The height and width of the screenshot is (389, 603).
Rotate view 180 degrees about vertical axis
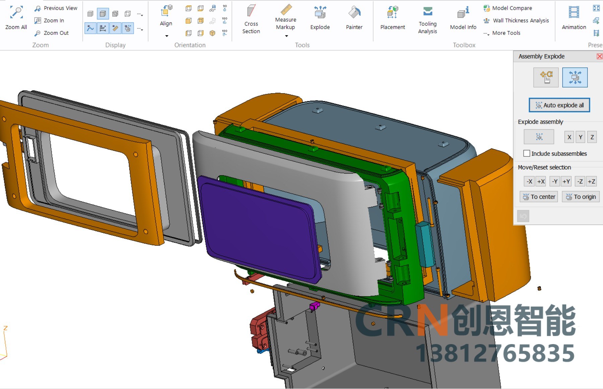pos(224,20)
